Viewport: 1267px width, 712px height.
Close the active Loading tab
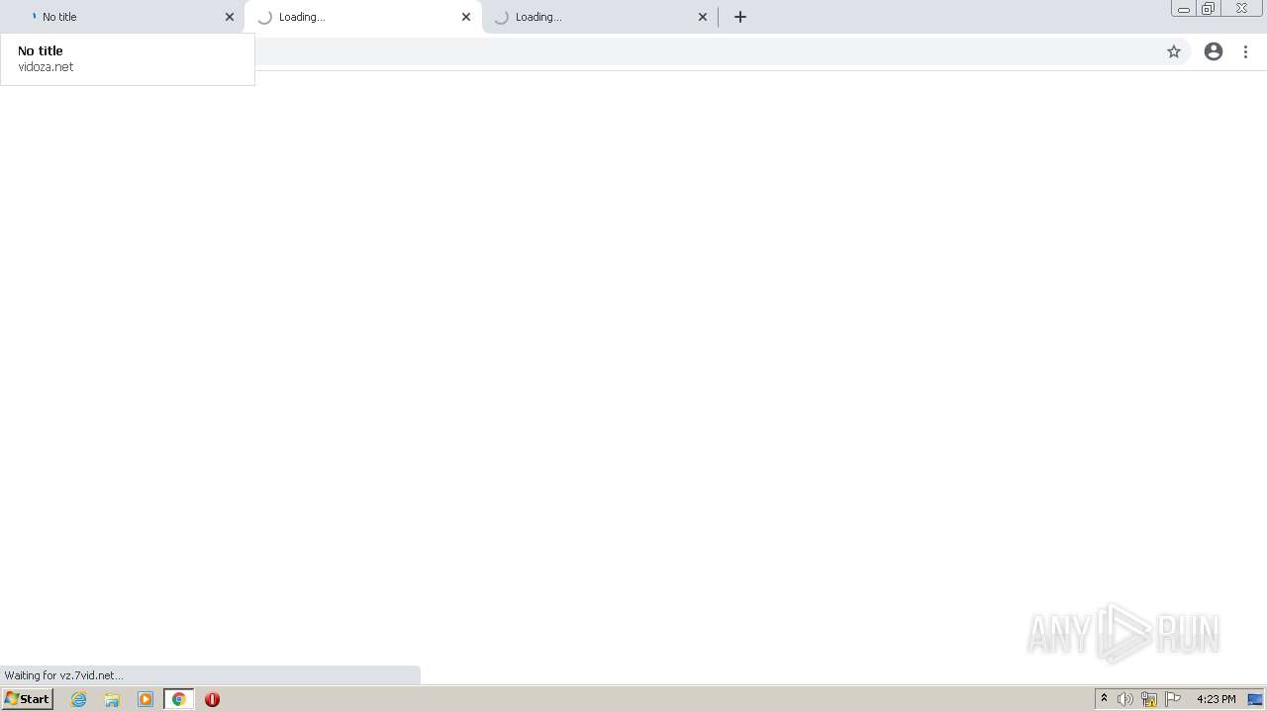click(466, 17)
